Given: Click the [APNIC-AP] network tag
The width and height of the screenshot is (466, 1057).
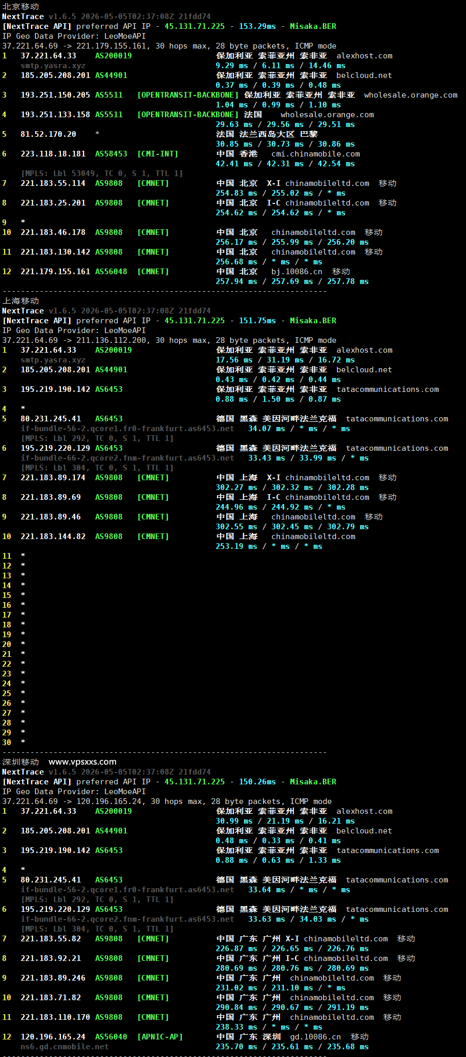Looking at the screenshot, I should tap(160, 1037).
